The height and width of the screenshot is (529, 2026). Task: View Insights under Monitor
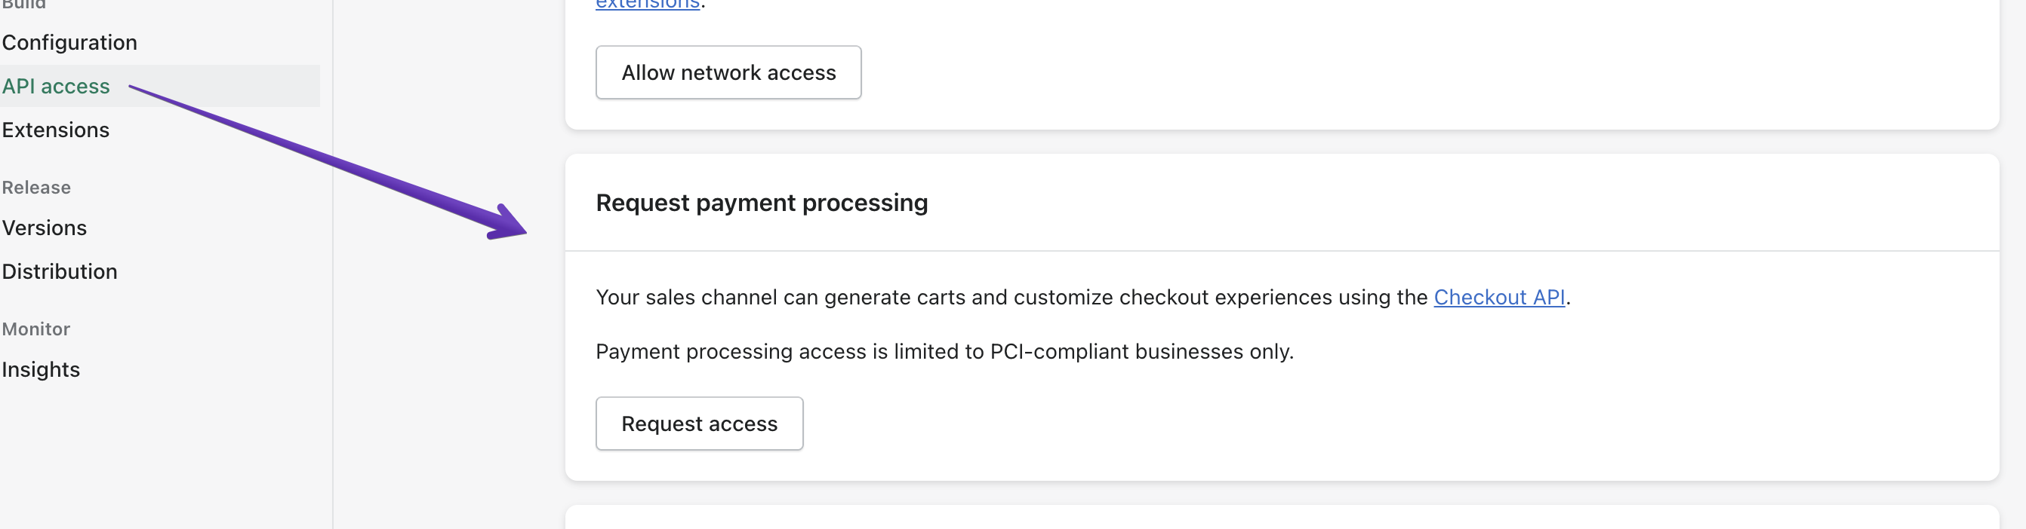[41, 370]
